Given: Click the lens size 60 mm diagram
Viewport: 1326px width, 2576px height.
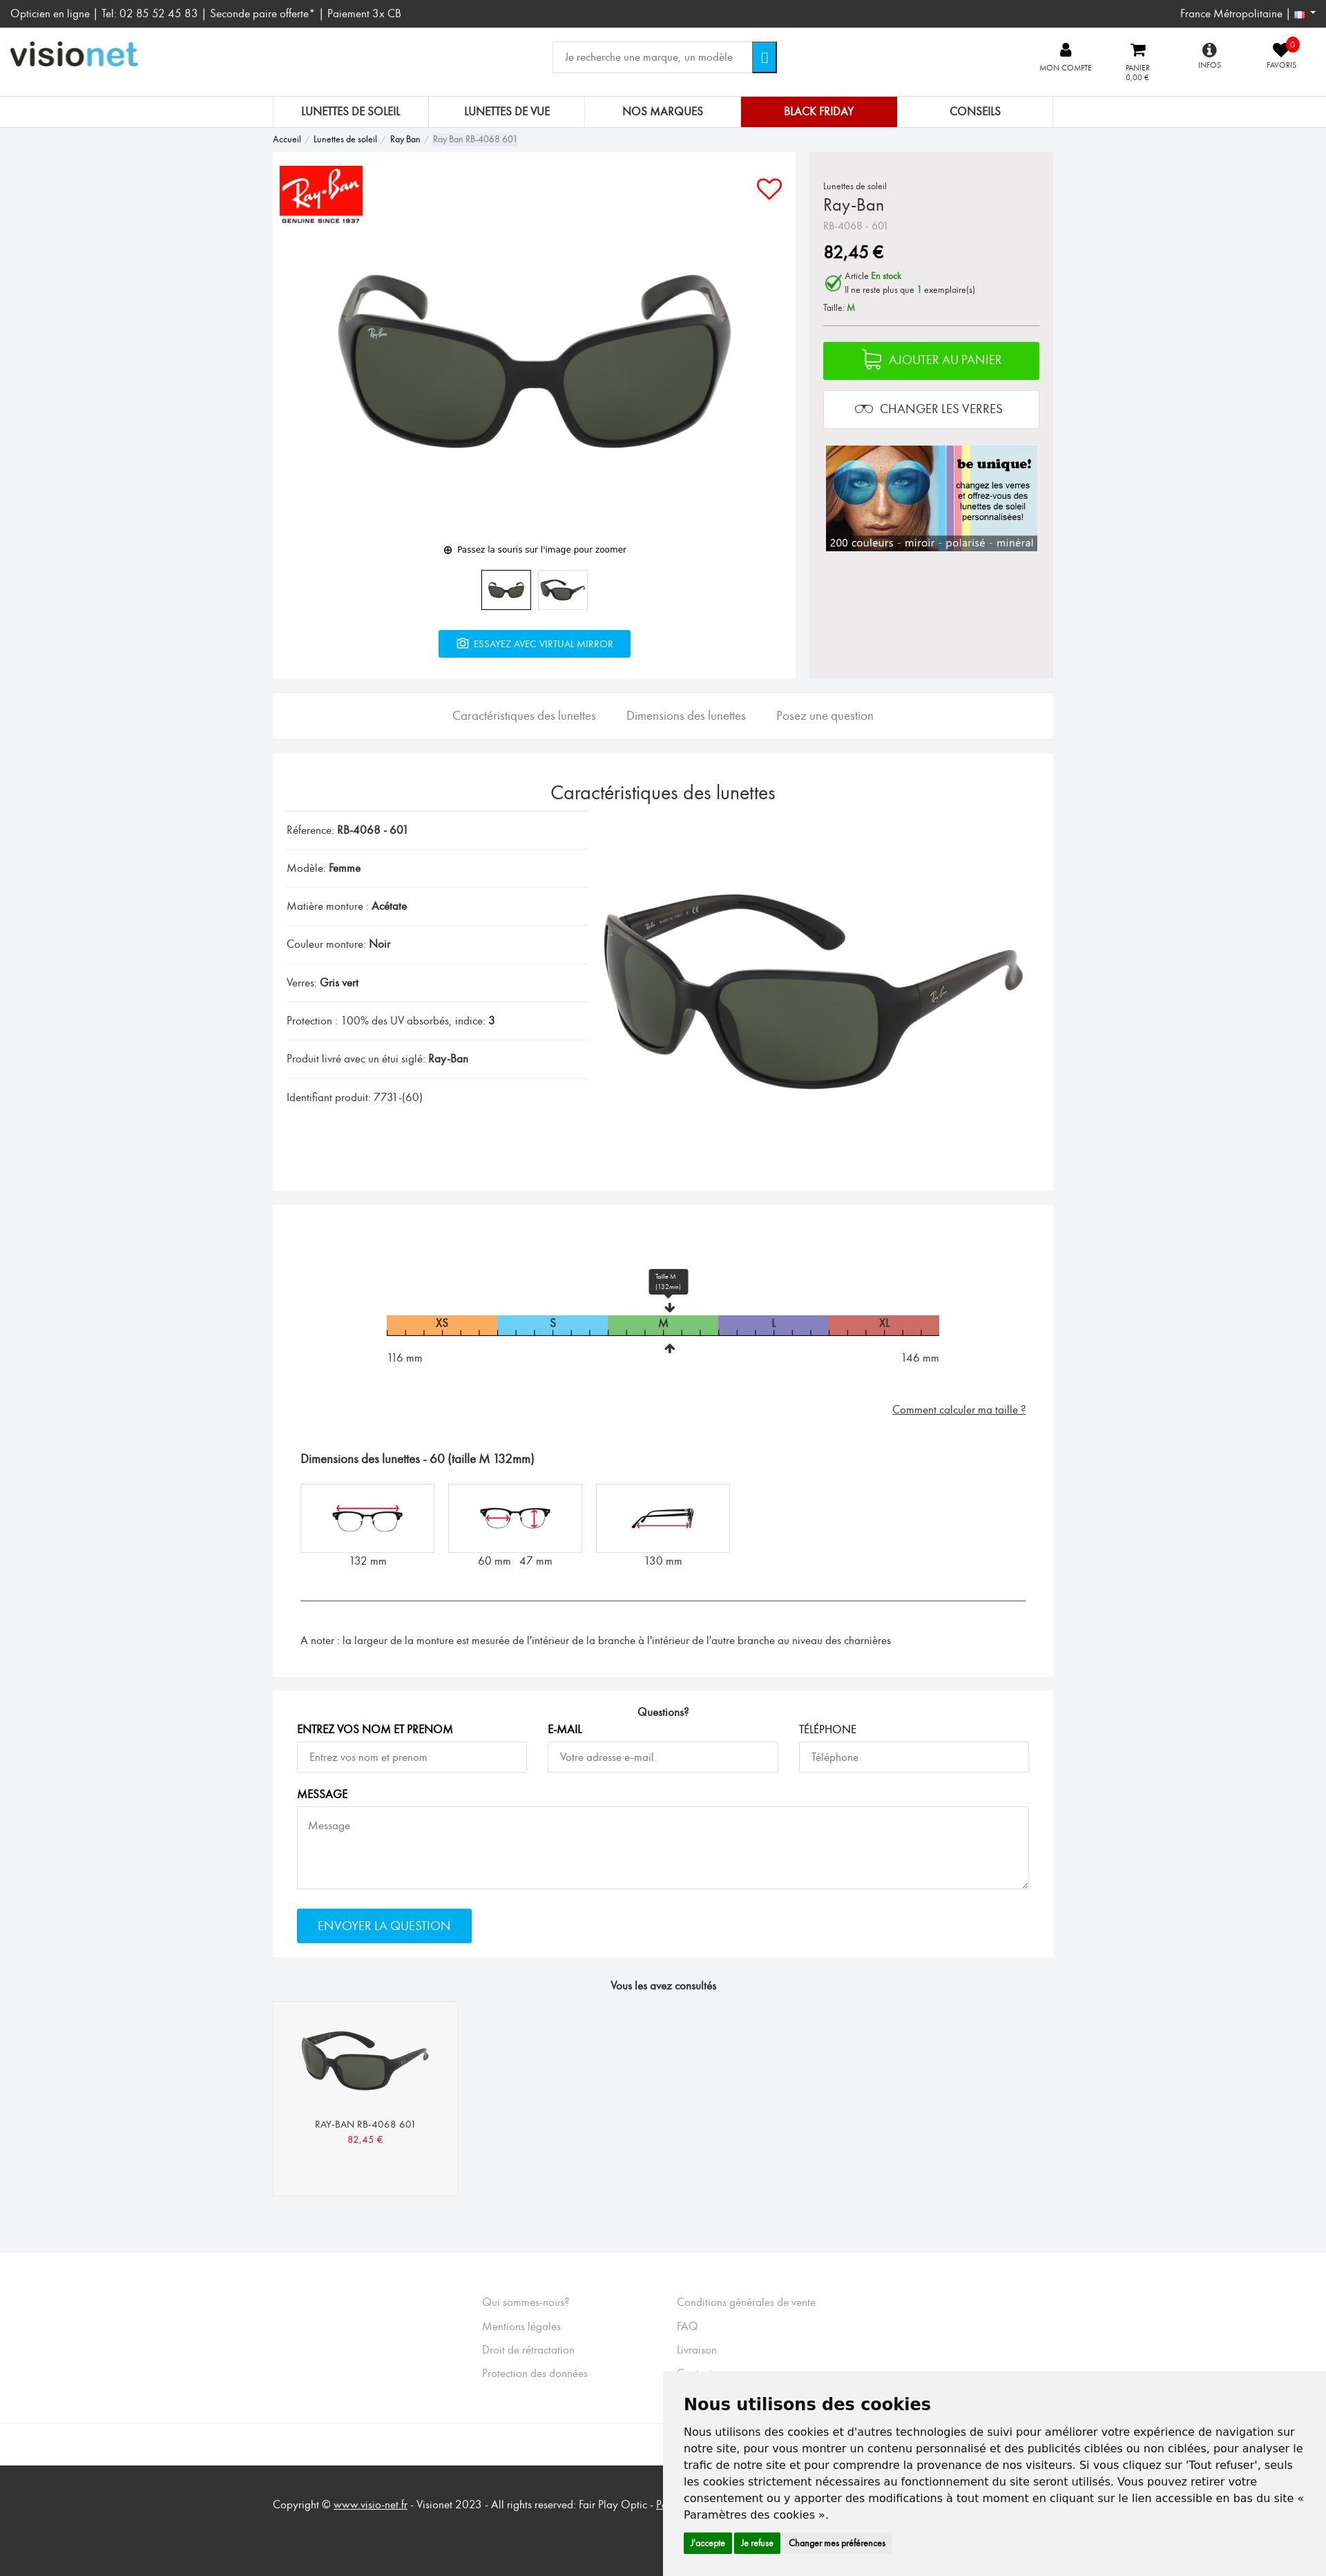Looking at the screenshot, I should pos(515,1518).
